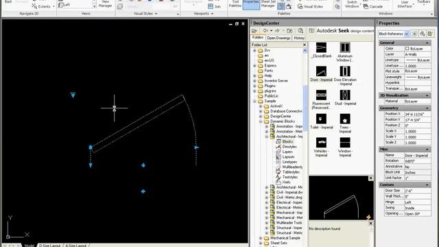Close the block preview pane
This screenshot has width=439, height=247.
tap(370, 178)
